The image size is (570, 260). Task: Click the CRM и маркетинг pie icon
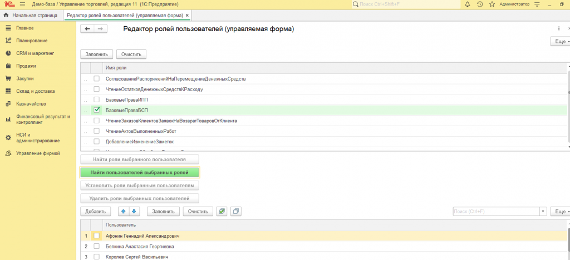[8, 53]
